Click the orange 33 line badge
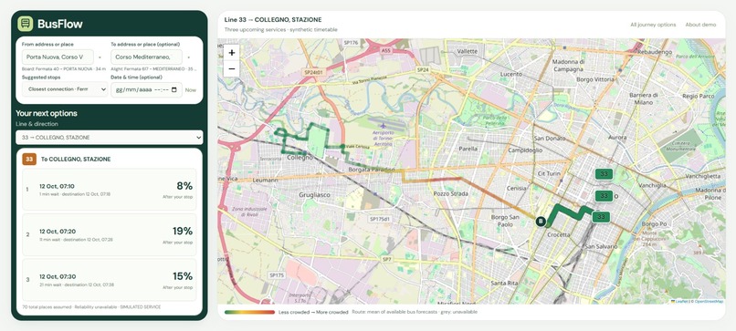Viewport: 736px width, 331px height. click(29, 160)
